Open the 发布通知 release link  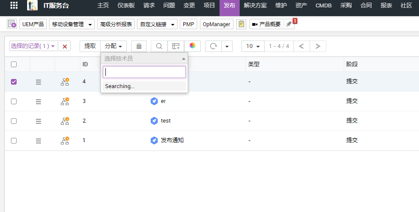[172, 140]
